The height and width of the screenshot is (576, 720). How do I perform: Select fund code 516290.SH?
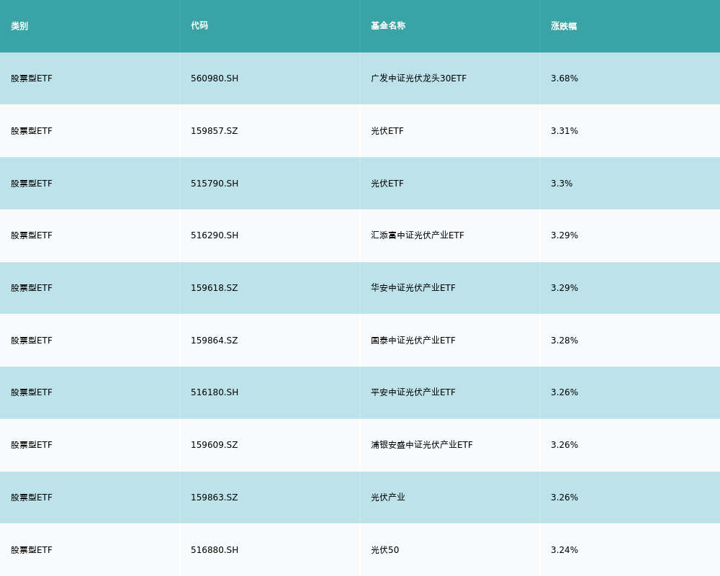pos(215,235)
